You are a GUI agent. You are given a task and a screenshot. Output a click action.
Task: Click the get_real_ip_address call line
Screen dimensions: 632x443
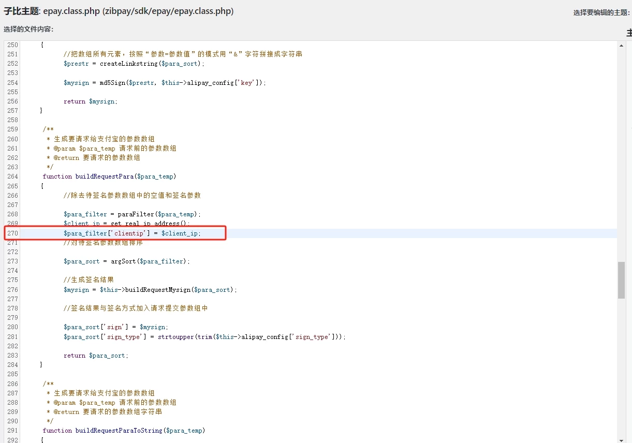click(x=126, y=224)
